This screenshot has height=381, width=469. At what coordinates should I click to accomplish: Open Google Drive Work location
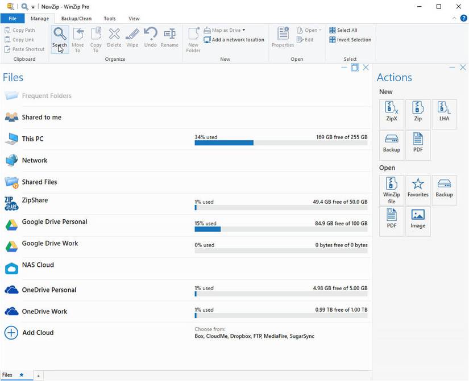185,247
